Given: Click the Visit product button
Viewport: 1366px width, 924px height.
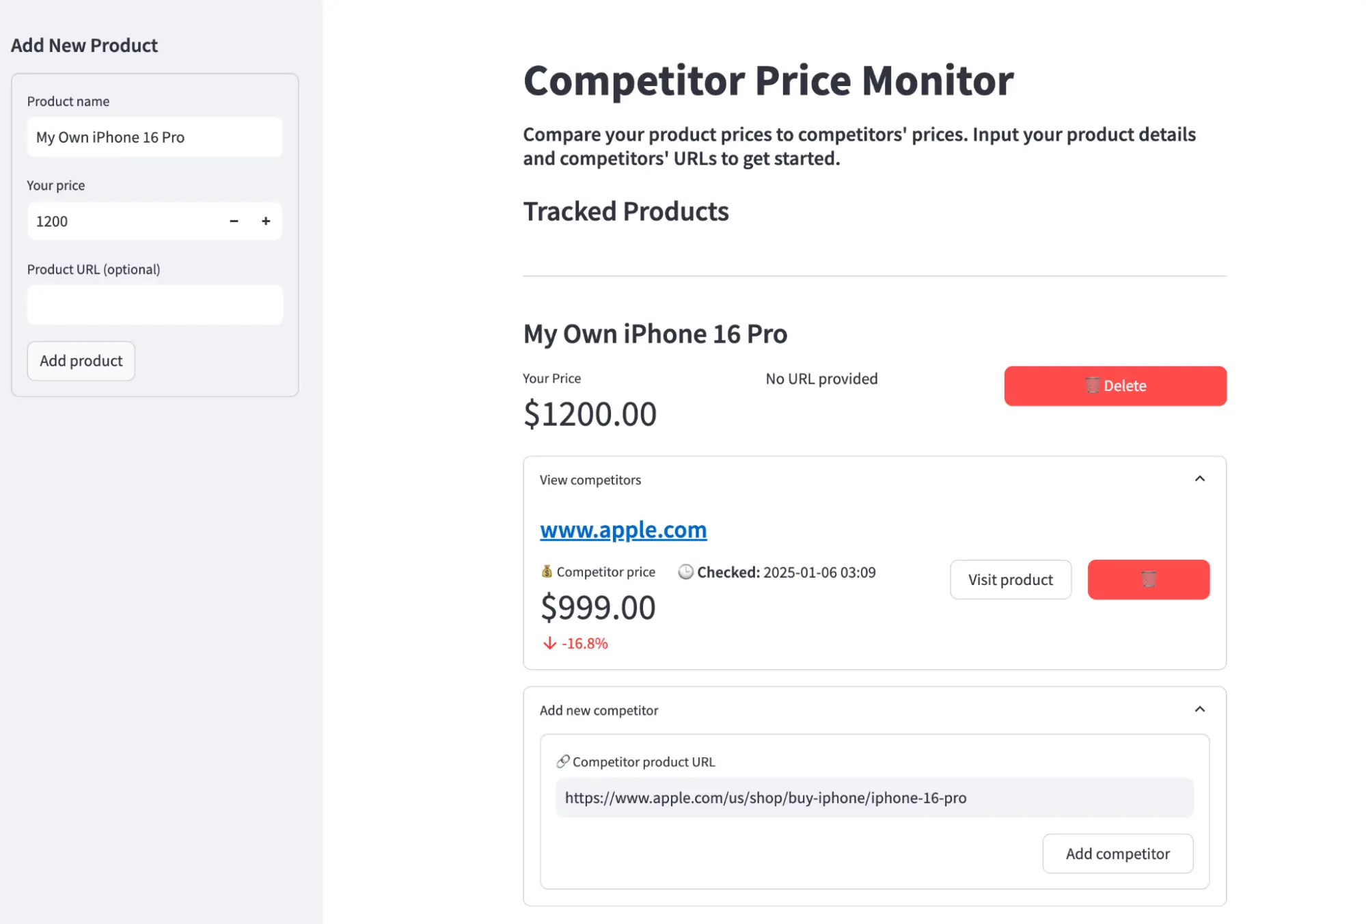Looking at the screenshot, I should click(x=1010, y=579).
